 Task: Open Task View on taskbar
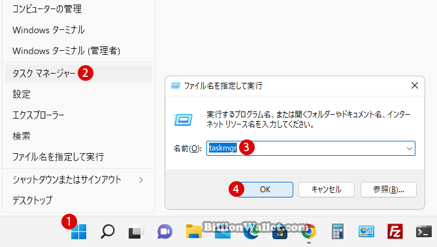[137, 231]
